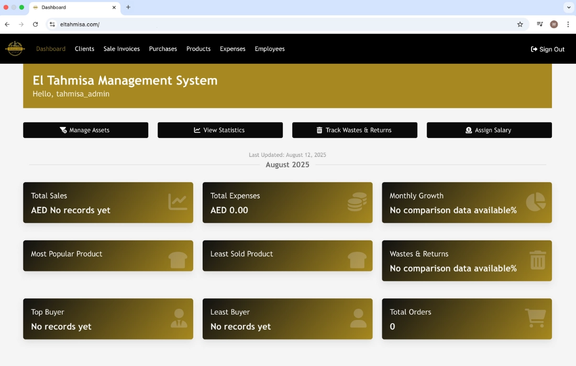Click the coins icon on Total Expenses card

point(357,202)
